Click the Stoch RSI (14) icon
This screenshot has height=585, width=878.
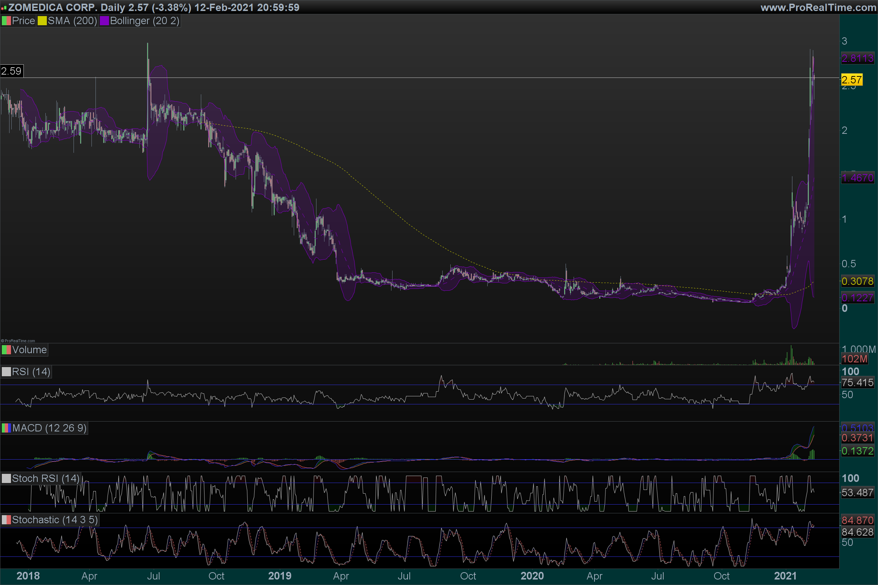[6, 479]
